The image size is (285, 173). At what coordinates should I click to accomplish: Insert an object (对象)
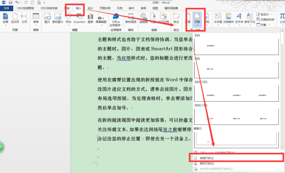point(261,25)
